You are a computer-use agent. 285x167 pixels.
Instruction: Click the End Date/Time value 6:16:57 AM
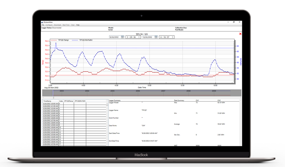click(150, 141)
